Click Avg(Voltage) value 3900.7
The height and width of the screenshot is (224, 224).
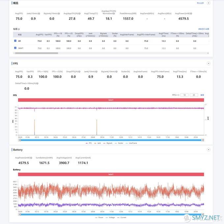[64, 163]
